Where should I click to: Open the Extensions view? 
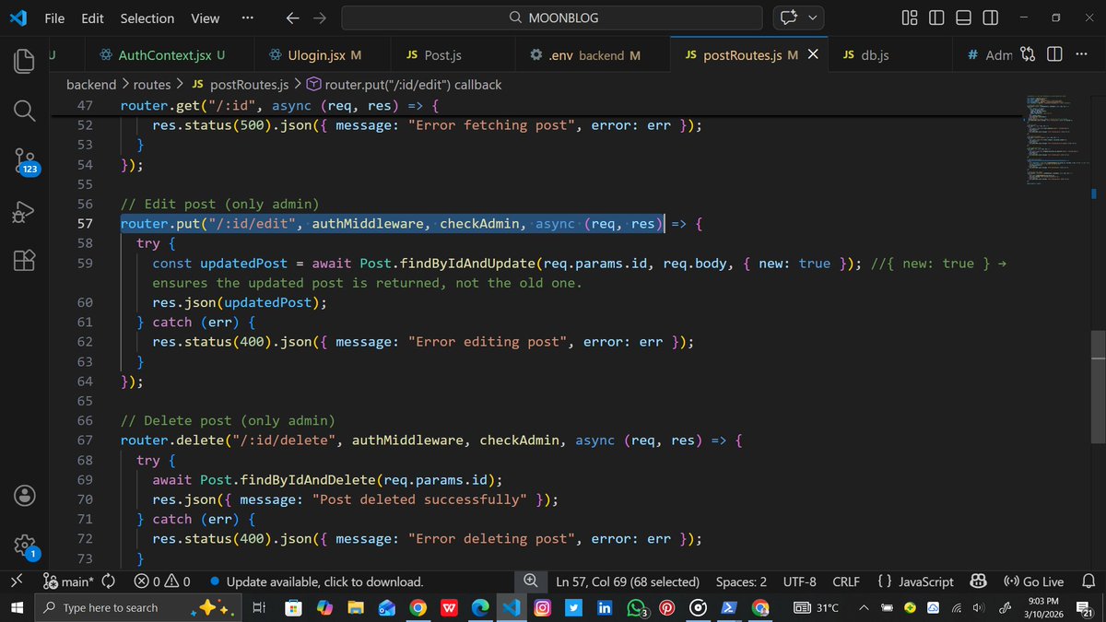pos(24,262)
